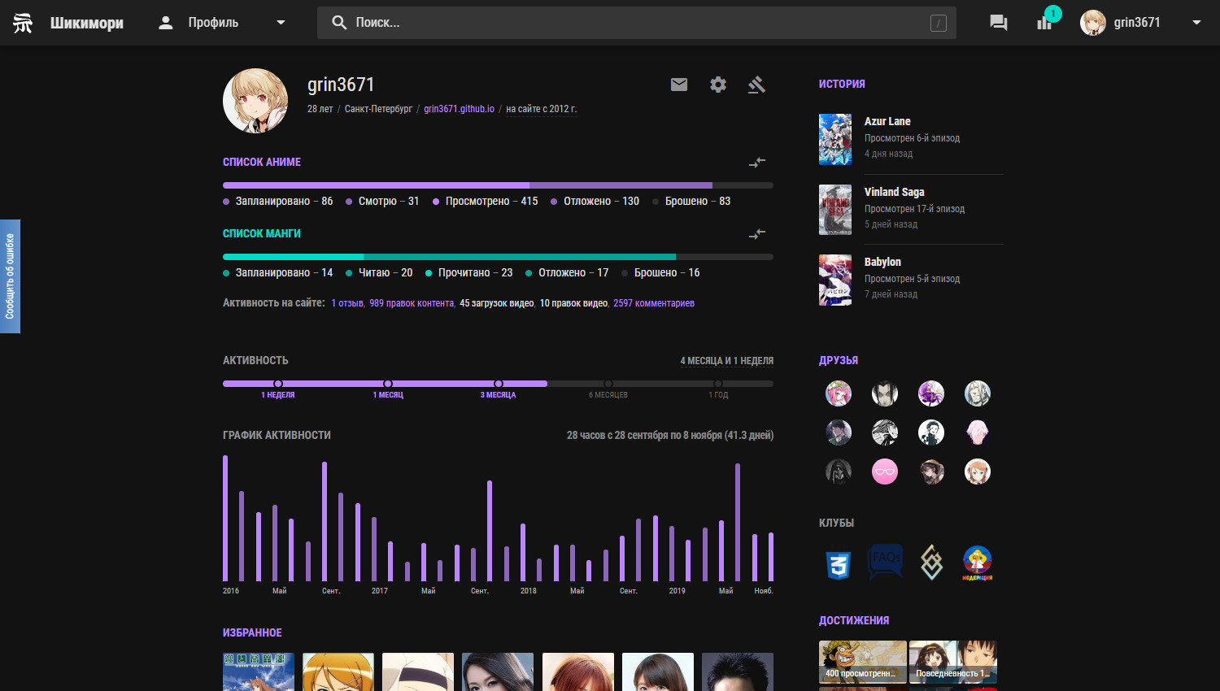Toggle manga list compare arrows

pyautogui.click(x=757, y=234)
